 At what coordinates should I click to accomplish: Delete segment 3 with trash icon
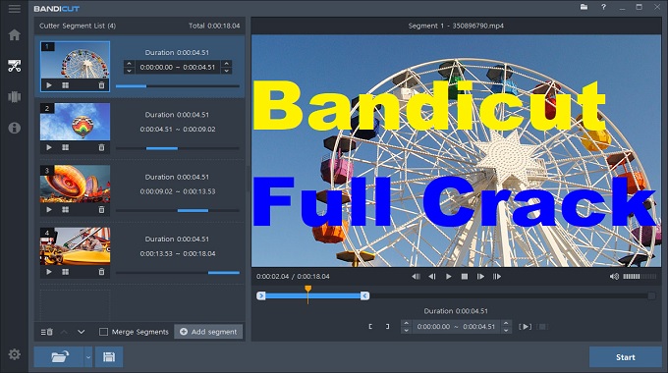[x=101, y=209]
